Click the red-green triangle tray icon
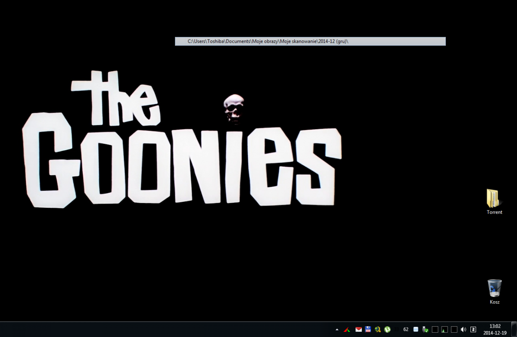 pos(346,330)
